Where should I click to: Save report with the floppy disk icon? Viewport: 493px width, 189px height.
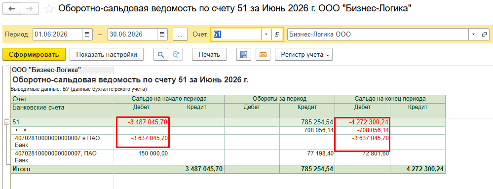243,54
